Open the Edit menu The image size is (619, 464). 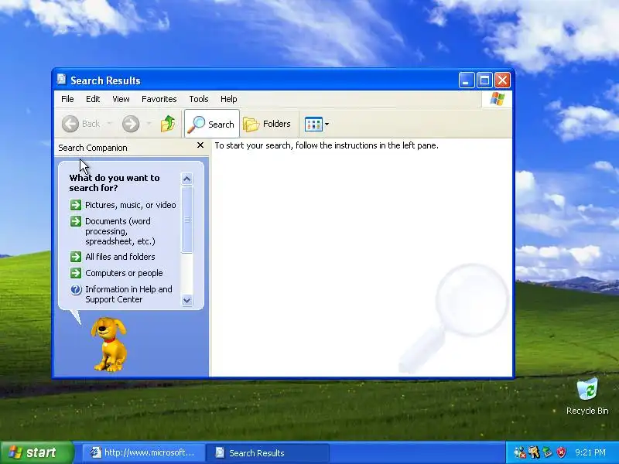tap(93, 99)
